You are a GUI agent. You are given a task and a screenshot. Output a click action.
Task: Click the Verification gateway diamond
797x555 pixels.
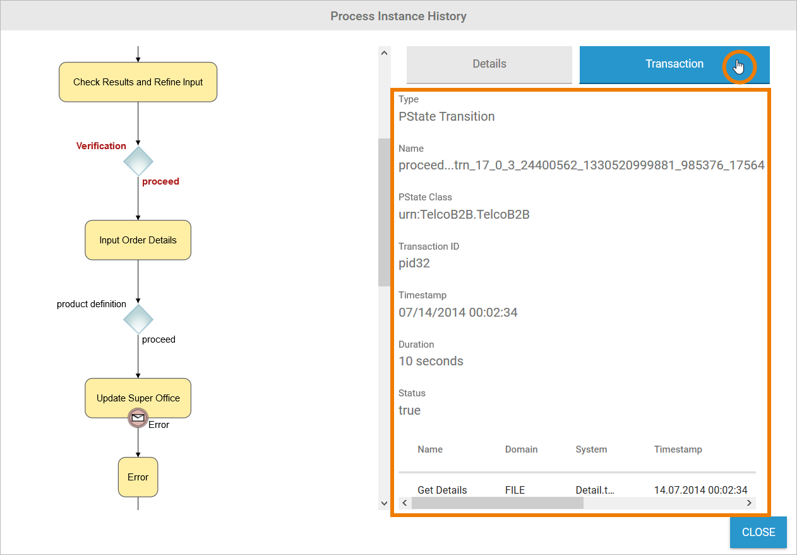tap(138, 161)
